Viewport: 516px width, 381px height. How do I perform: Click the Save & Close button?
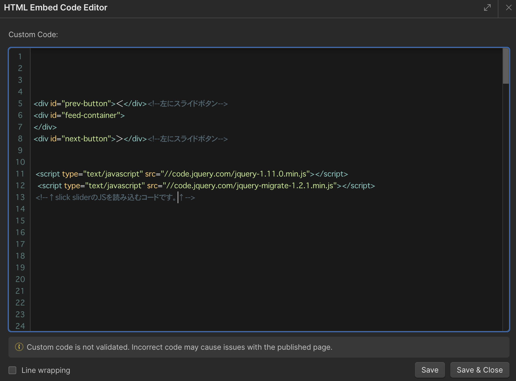click(x=480, y=370)
